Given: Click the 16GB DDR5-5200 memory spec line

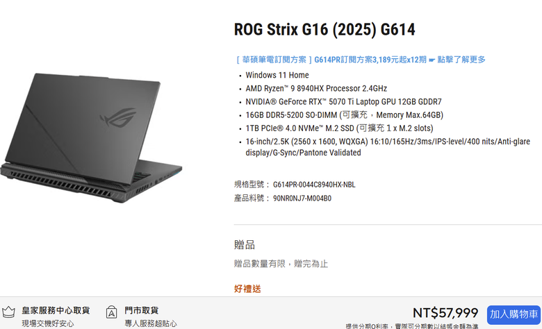Looking at the screenshot, I should [x=344, y=115].
